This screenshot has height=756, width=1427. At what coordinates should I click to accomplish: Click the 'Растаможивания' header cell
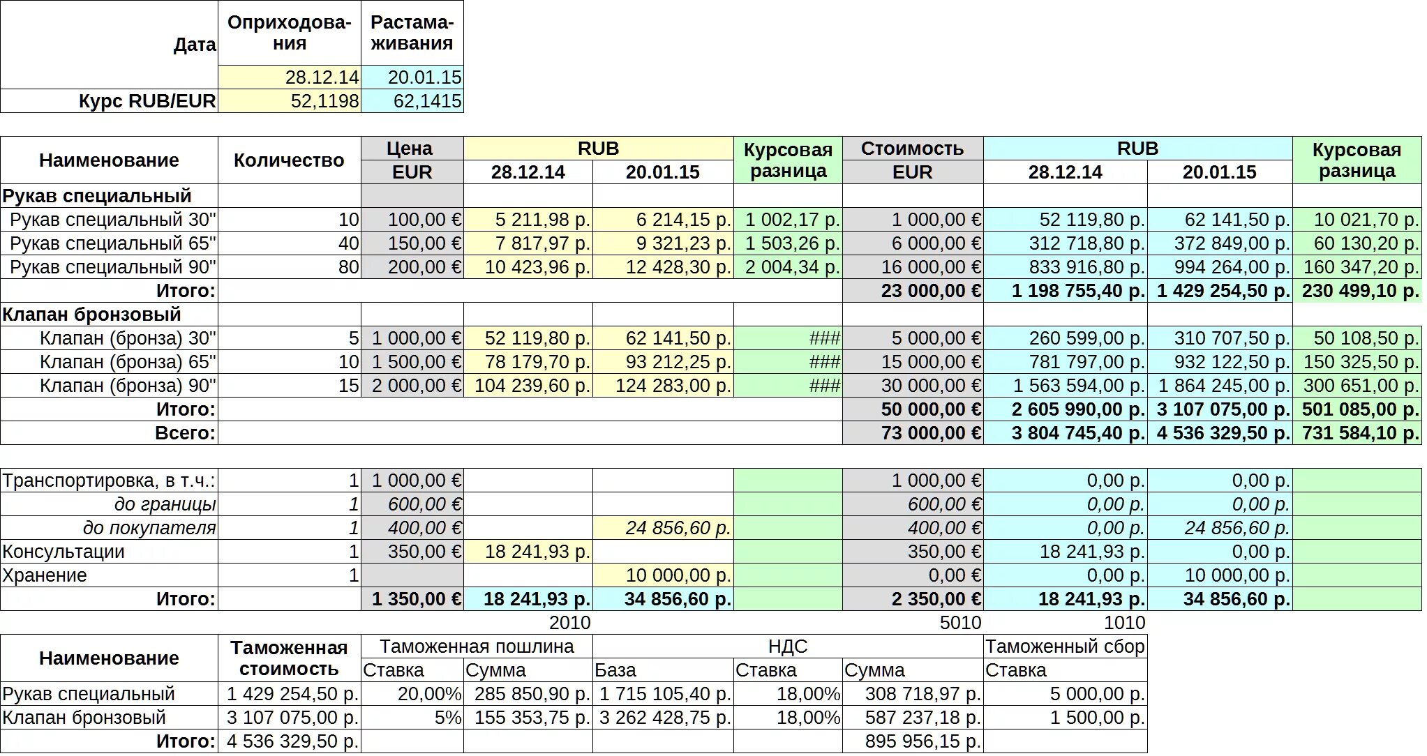coord(412,33)
